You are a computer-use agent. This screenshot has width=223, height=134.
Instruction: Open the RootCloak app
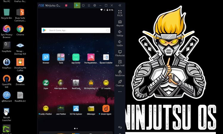pos(76,83)
